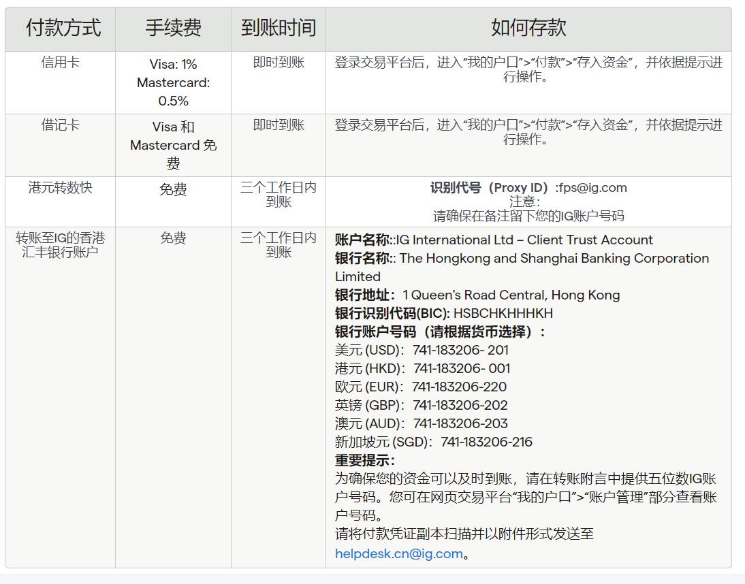Open the helpdesk.cn@ig.com email link

coord(398,553)
